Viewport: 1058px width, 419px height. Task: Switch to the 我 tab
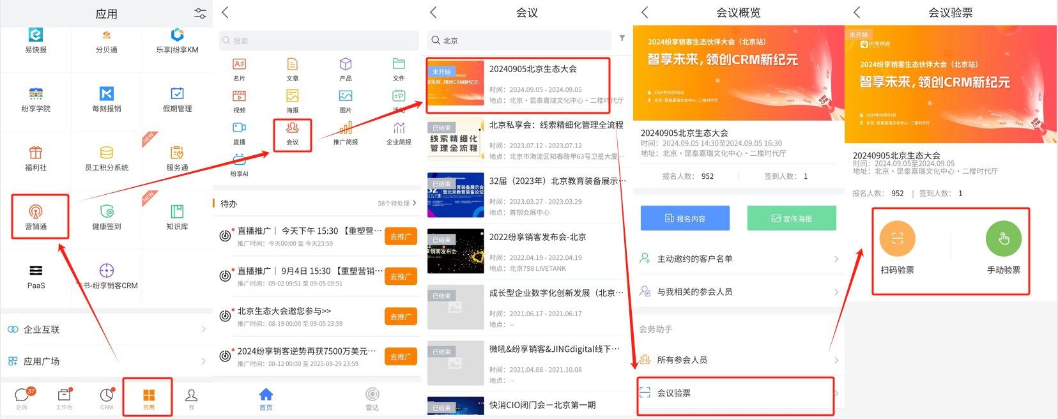[191, 398]
